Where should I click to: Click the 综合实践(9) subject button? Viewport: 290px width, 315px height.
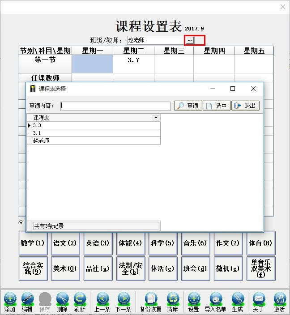click(33, 268)
